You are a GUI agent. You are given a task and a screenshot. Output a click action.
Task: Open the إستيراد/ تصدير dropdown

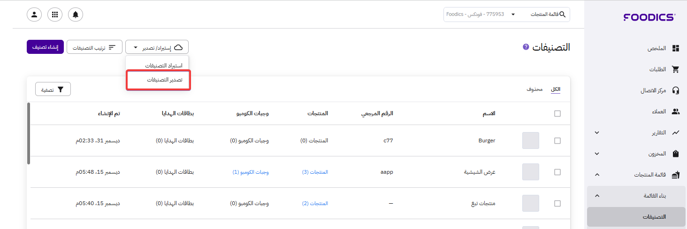[157, 47]
